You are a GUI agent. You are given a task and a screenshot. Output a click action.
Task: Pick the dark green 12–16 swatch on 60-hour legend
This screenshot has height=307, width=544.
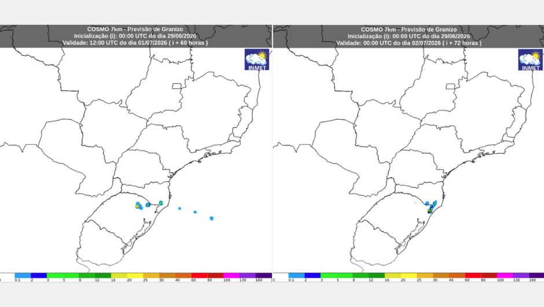click(x=103, y=275)
